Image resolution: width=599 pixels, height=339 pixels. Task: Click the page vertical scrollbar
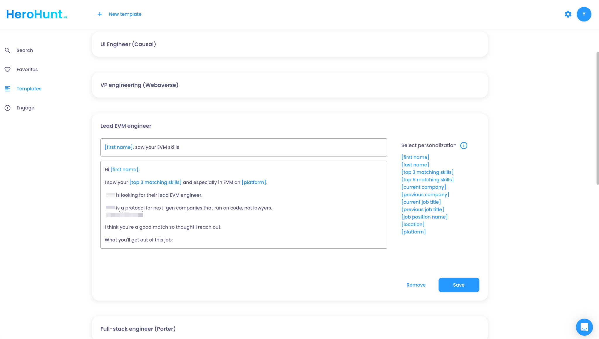pos(597,118)
